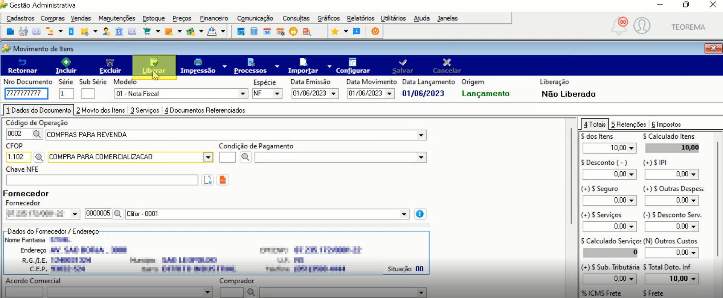Click the Configurar toolbar icon
The height and width of the screenshot is (298, 723).
click(x=352, y=62)
